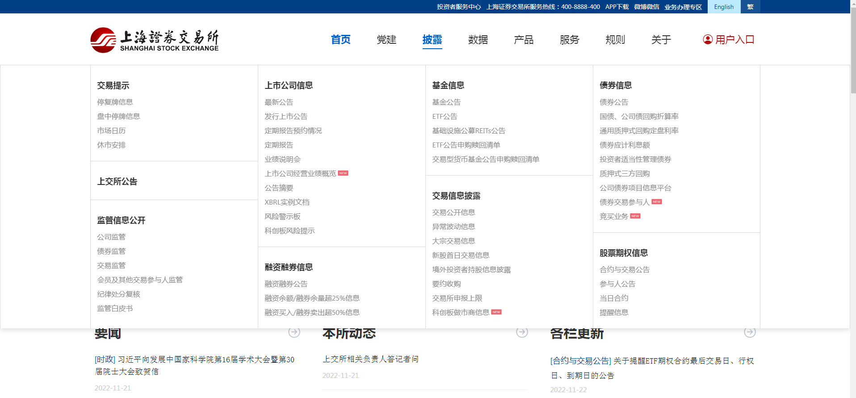Open 监管白皮书 link
Viewport: 856px width, 398px height.
tap(115, 308)
